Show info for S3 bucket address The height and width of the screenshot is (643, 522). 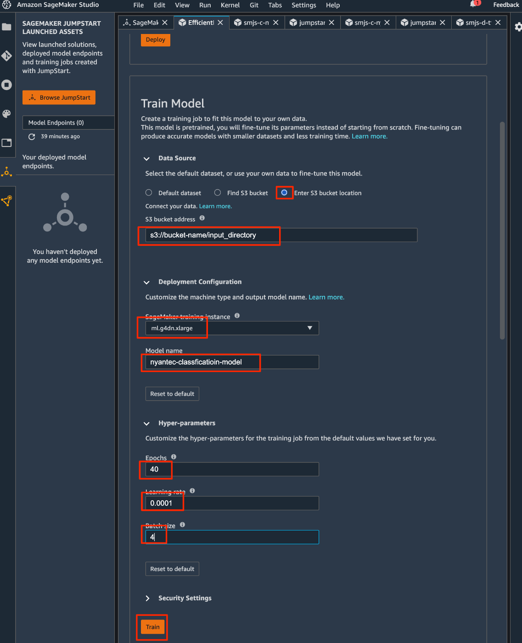202,218
